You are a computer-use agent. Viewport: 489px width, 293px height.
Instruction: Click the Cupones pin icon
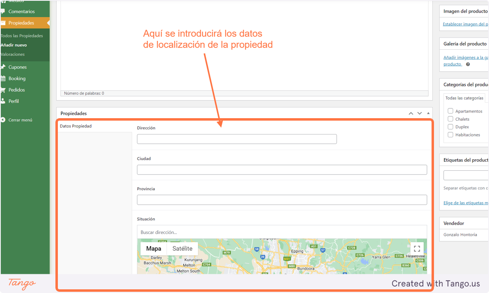tap(3, 67)
